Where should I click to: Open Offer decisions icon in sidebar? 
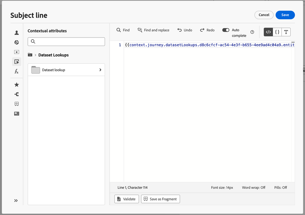click(x=16, y=52)
